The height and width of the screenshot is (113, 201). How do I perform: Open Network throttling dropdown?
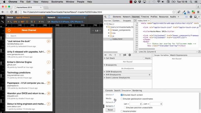point(72,18)
